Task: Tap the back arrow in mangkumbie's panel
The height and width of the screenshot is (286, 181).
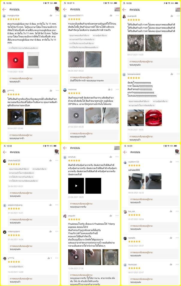Action: [x=4, y=9]
